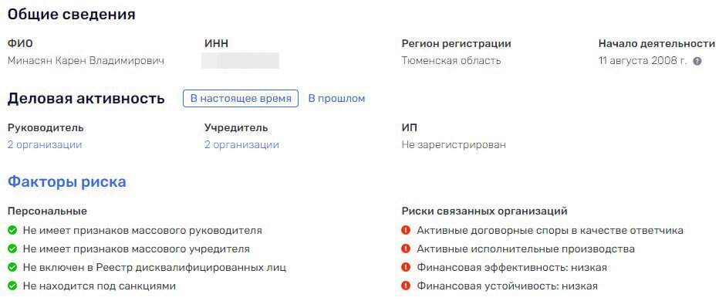Click the name Минасян Карен Владимирович

(x=86, y=60)
